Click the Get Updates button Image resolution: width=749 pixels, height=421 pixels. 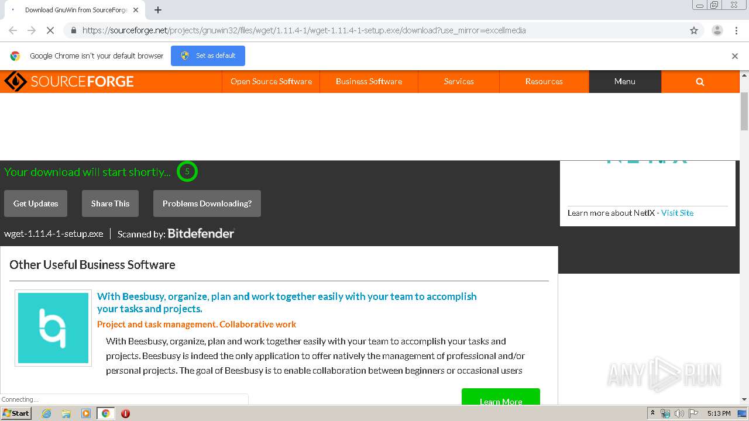[36, 203]
